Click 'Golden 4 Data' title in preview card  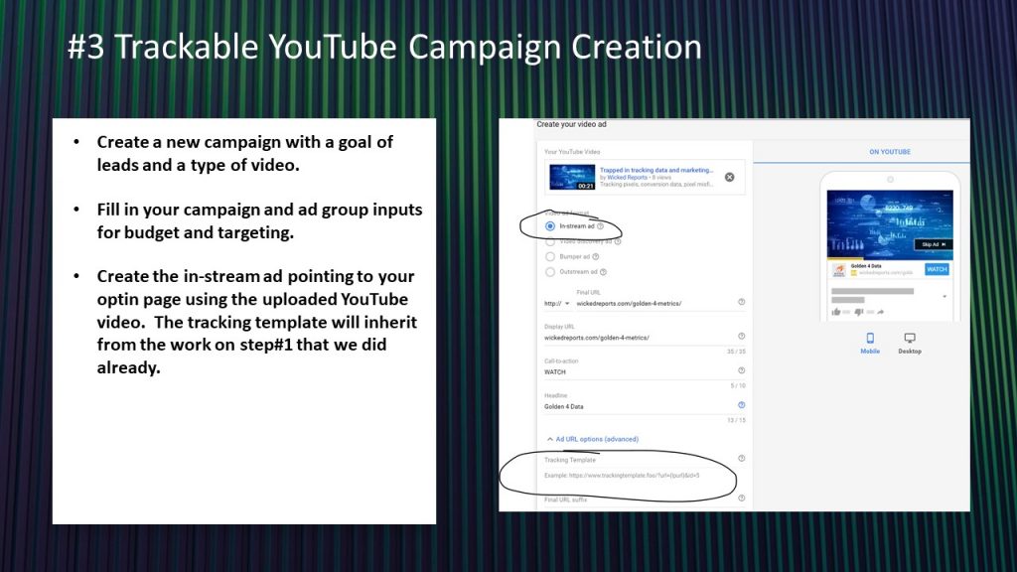866,266
